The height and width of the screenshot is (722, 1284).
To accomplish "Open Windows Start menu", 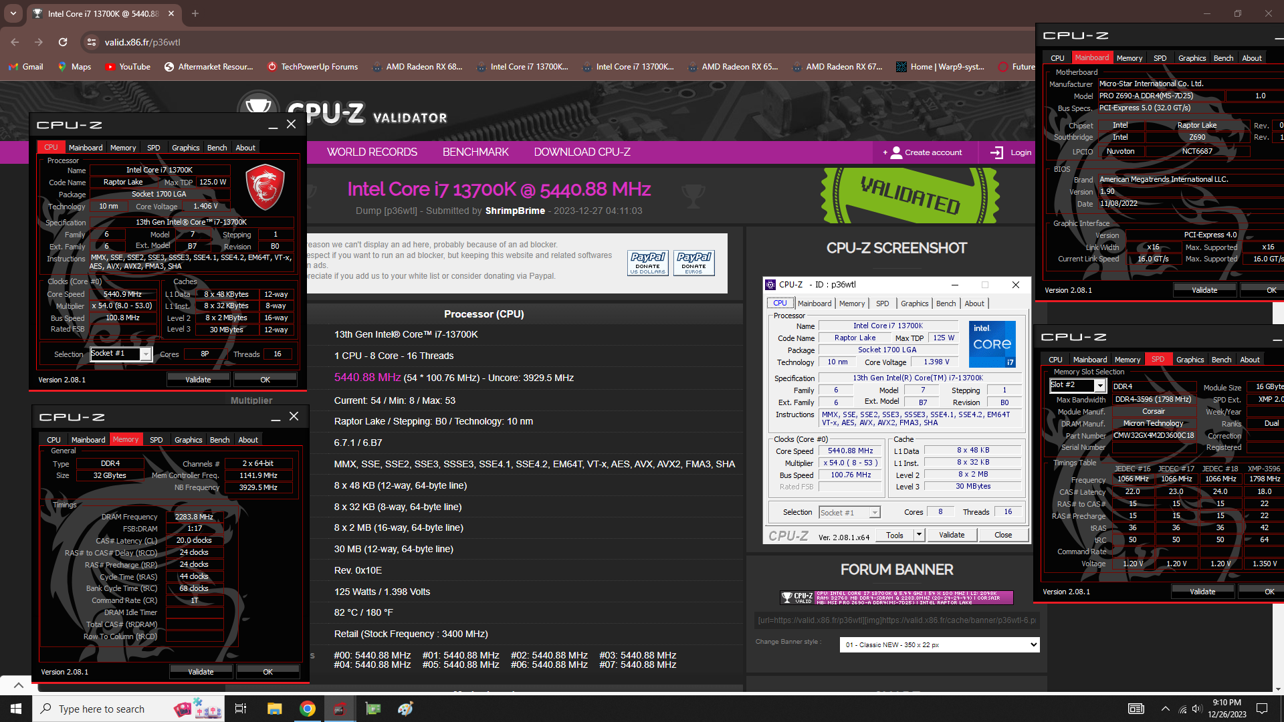I will [x=16, y=709].
